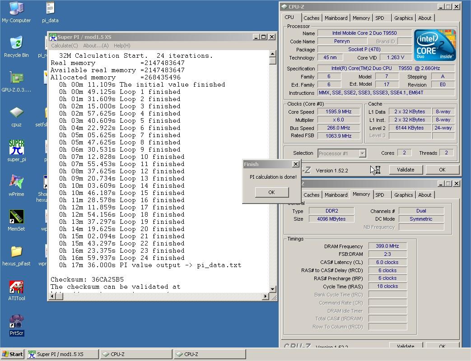Click the Start button on taskbar
The height and width of the screenshot is (361, 471).
tap(12, 354)
